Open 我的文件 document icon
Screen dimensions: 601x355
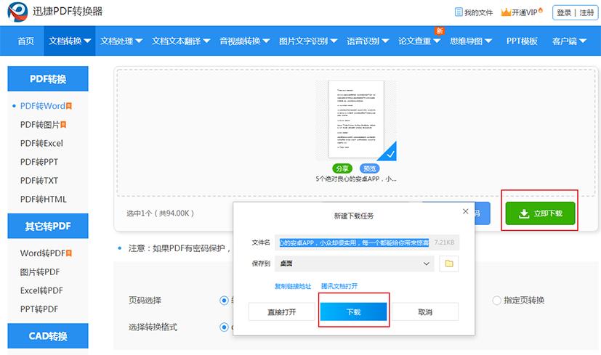tap(459, 12)
